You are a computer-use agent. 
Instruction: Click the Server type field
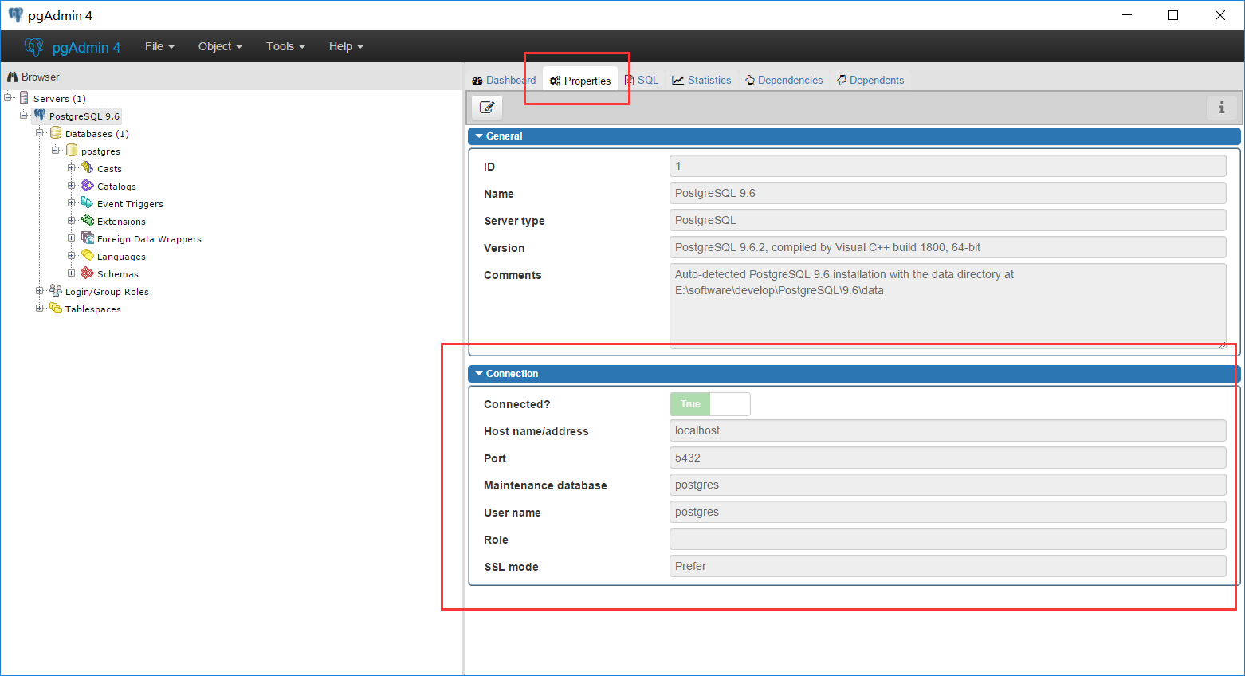pyautogui.click(x=948, y=220)
